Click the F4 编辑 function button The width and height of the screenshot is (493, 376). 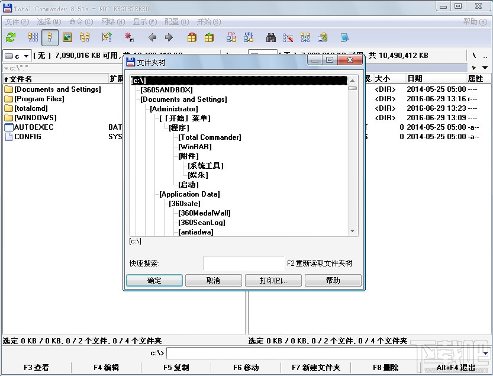coord(107,367)
